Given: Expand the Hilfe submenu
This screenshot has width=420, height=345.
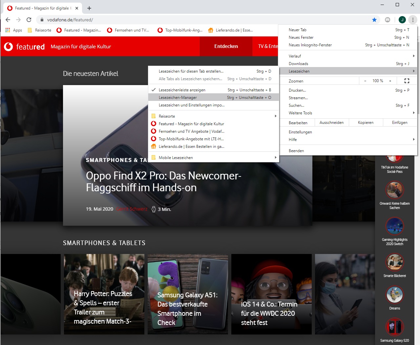Looking at the screenshot, I should [x=348, y=140].
